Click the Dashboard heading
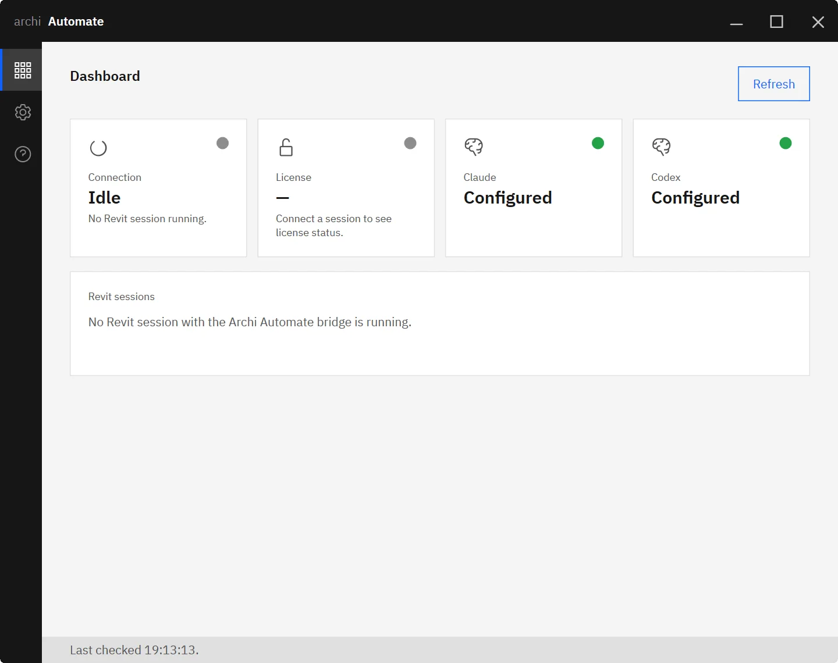Screen dimensions: 838x663 pos(105,76)
